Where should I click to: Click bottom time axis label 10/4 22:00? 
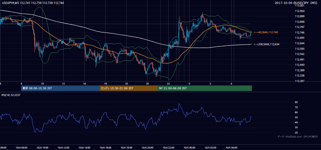(168, 148)
